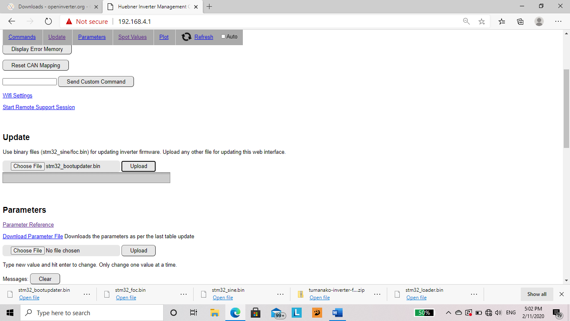Image resolution: width=570 pixels, height=321 pixels.
Task: Open Microsoft Store from the taskbar
Action: [x=256, y=313]
